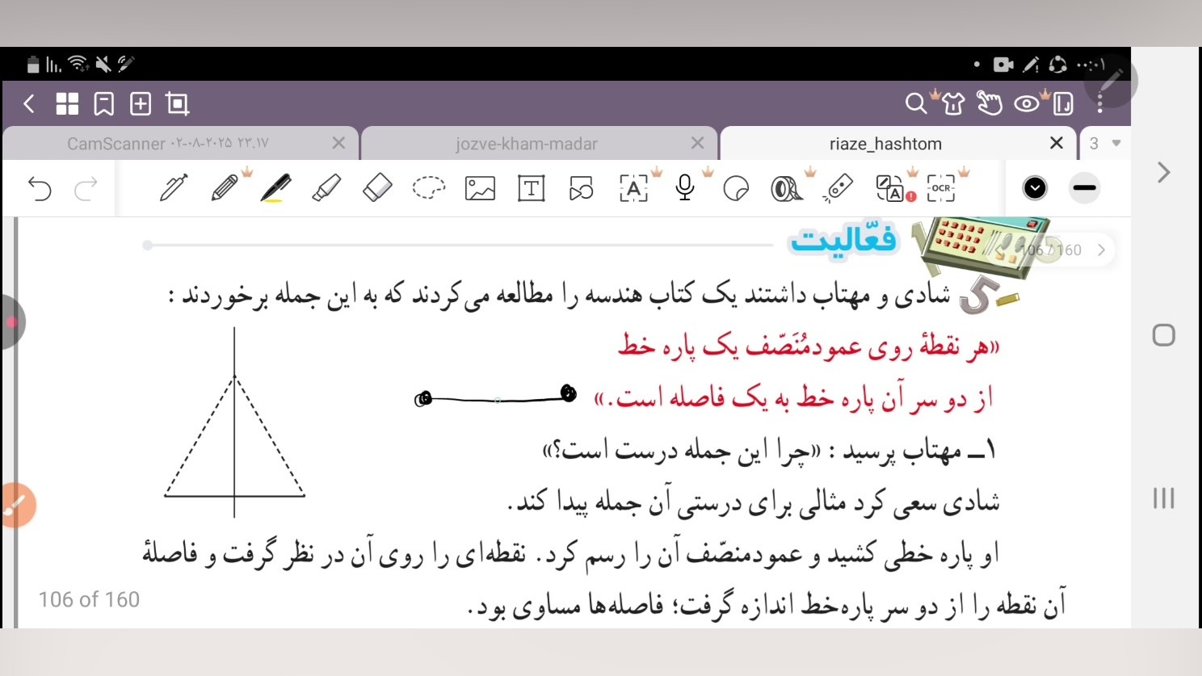
Task: Open search with the magnifier icon
Action: 915,103
